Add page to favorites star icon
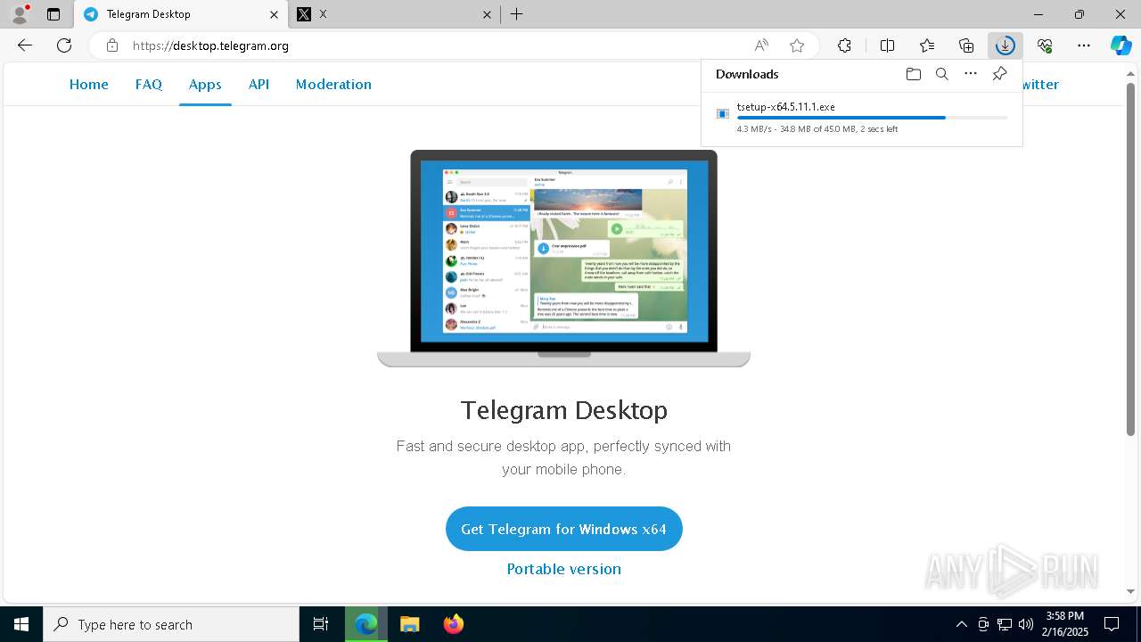Screen dimensions: 1141x642 click(797, 45)
